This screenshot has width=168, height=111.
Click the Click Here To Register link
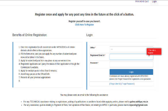pos(84,25)
